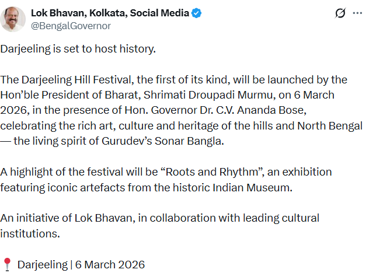Screen dimensions: 369x280
Task: Open Grok actions icon on the post
Action: [339, 13]
